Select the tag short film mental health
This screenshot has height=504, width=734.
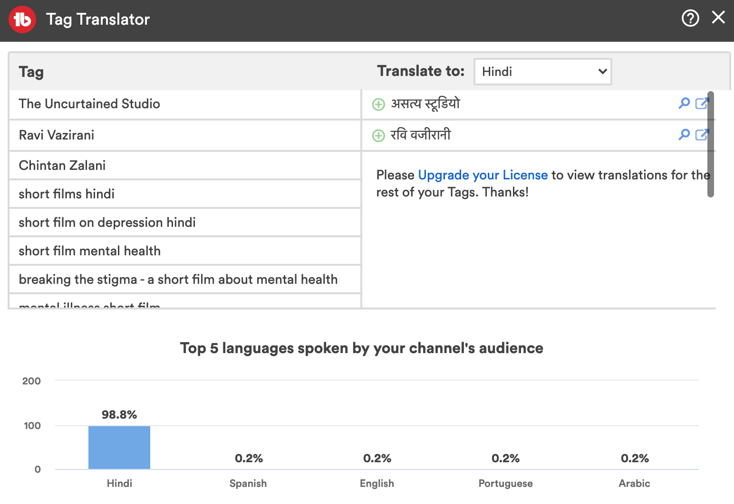click(89, 251)
